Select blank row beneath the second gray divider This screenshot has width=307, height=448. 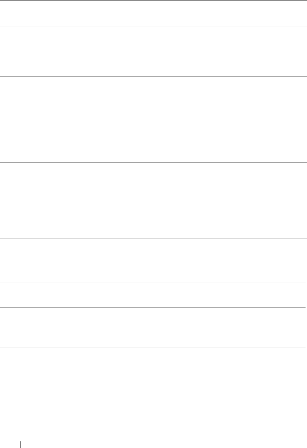pos(153,200)
